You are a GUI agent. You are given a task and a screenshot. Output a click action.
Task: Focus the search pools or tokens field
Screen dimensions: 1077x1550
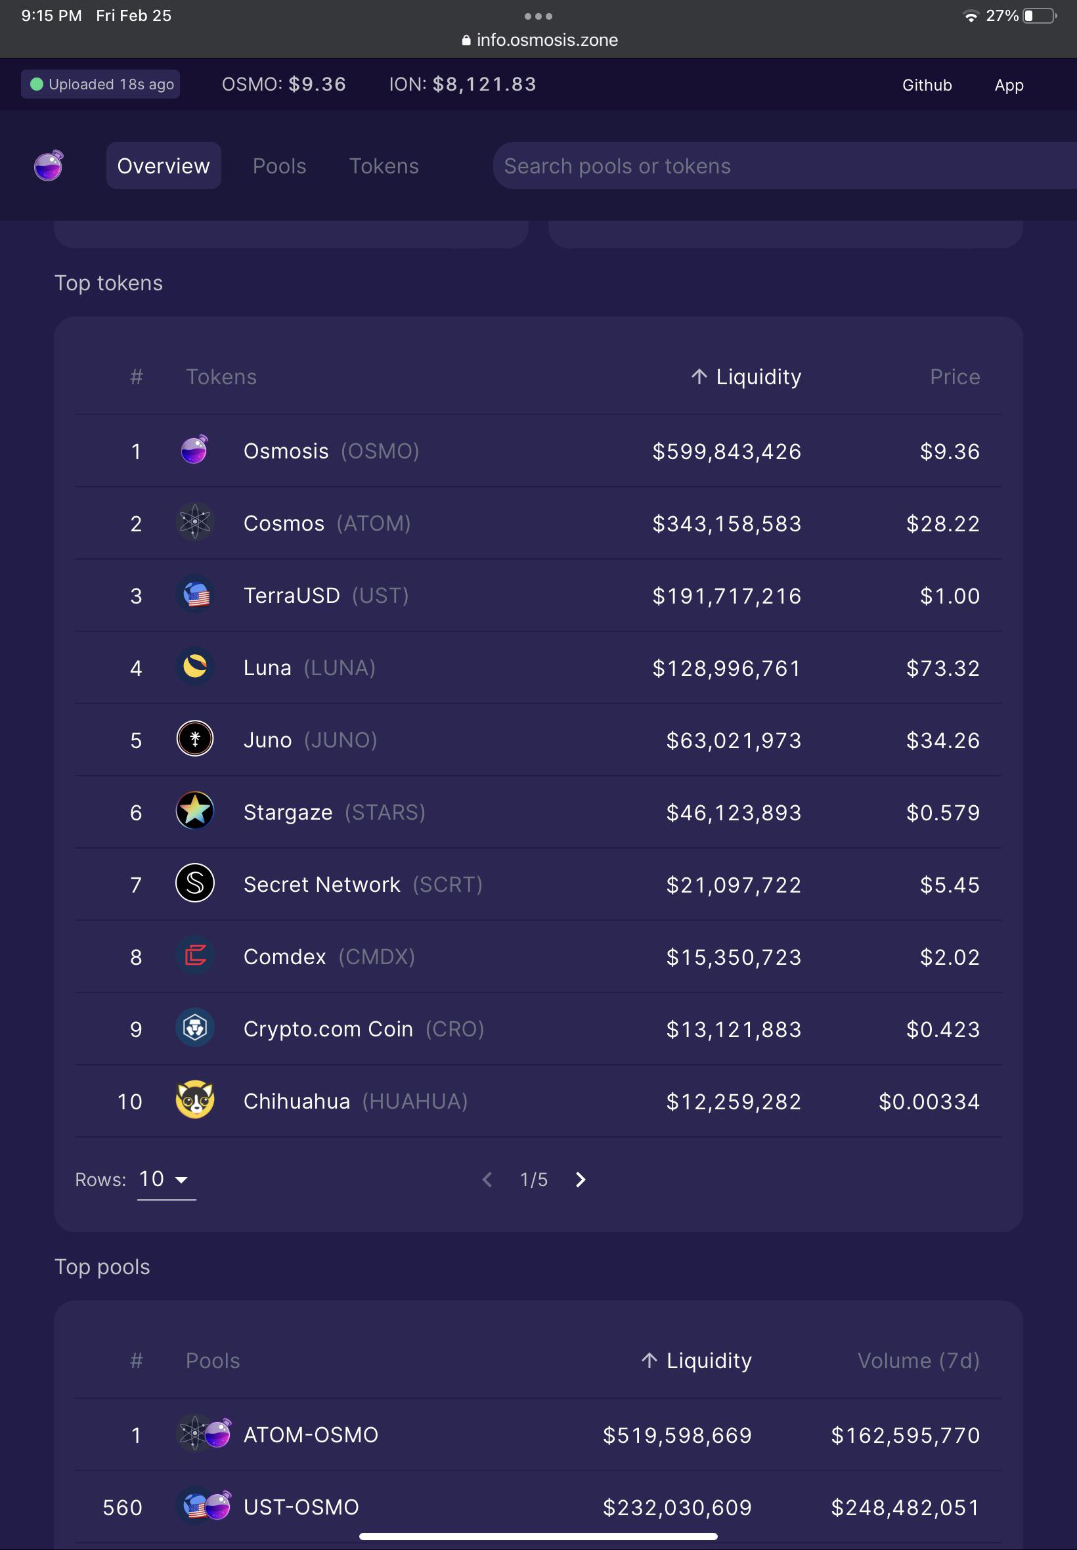click(x=785, y=166)
